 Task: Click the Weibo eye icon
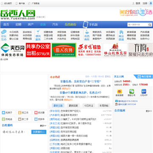click(x=119, y=91)
